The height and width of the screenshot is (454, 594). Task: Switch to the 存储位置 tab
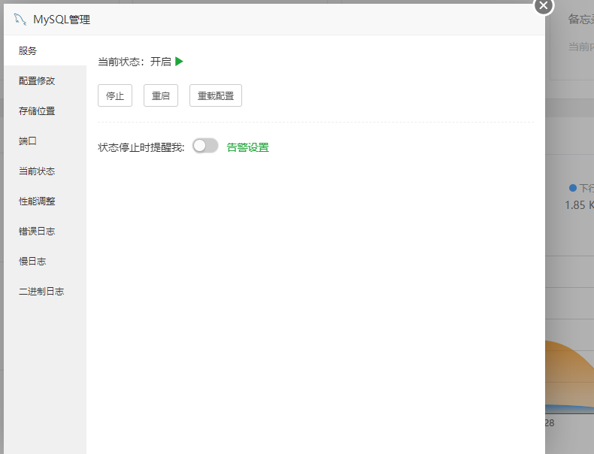pos(45,111)
